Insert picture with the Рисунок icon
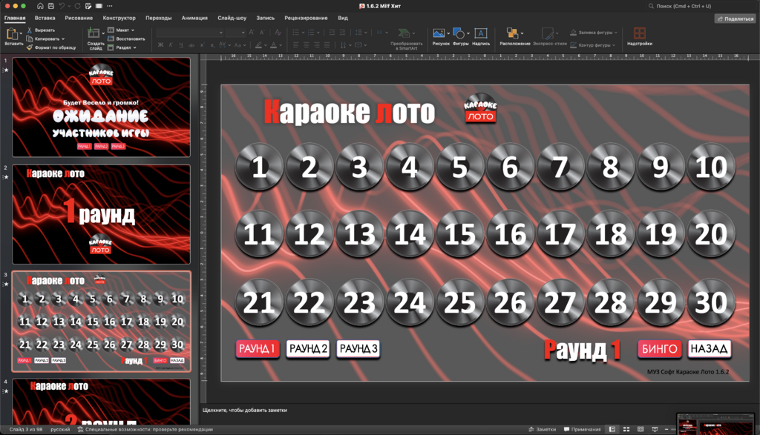This screenshot has width=760, height=435. pyautogui.click(x=439, y=33)
